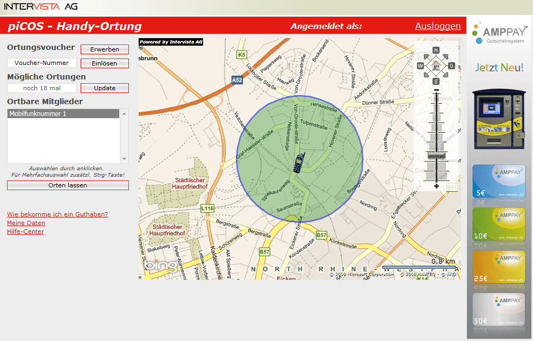The height and width of the screenshot is (341, 533).
Task: Pan the map diagonally south-west with the arrow
Action: point(426,75)
